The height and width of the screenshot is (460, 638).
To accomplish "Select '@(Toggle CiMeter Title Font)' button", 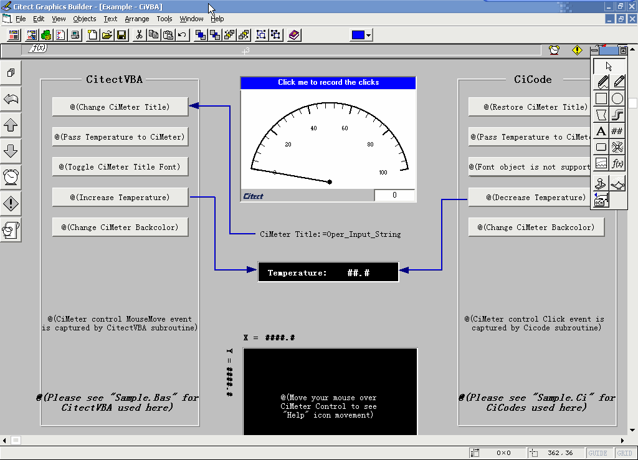I will (x=120, y=167).
